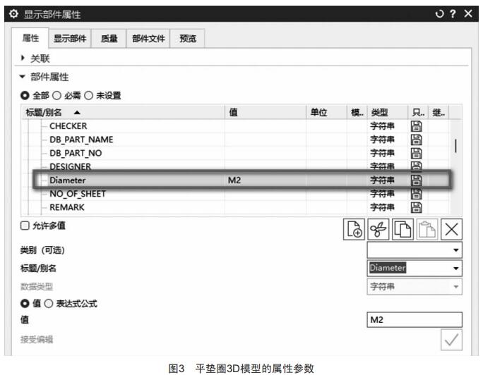The width and height of the screenshot is (483, 375).
Task: Copy the attribute with the copy icon
Action: [x=402, y=229]
